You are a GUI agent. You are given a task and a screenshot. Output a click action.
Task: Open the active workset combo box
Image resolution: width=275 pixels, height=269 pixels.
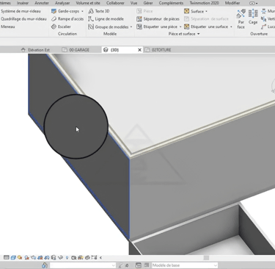point(83,265)
